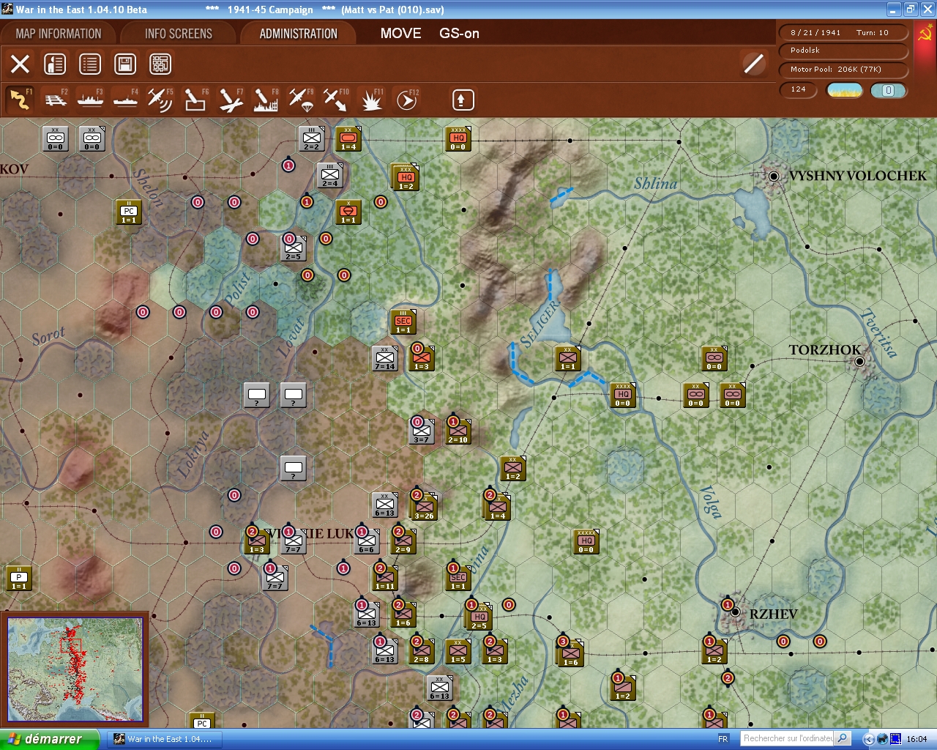The image size is (937, 750).
Task: Select the gray 2=4 unit counter
Action: [330, 176]
